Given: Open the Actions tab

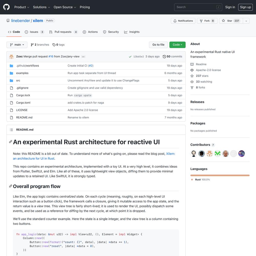Looking at the screenshot, I should pyautogui.click(x=90, y=32).
